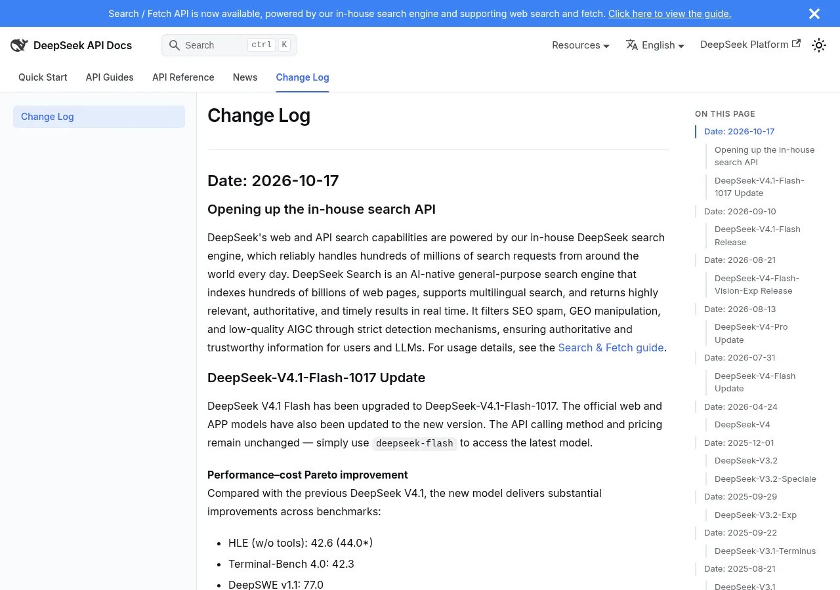Click the language translate icon

[x=632, y=45]
